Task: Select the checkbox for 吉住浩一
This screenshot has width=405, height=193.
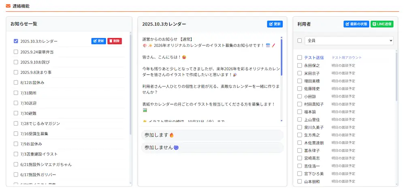Action: click(300, 165)
